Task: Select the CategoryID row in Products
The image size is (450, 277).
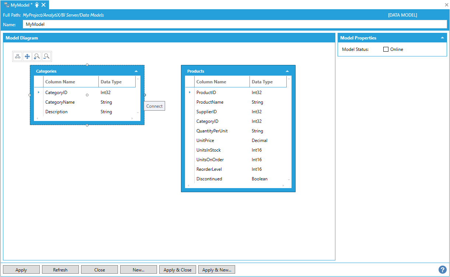Action: click(207, 121)
